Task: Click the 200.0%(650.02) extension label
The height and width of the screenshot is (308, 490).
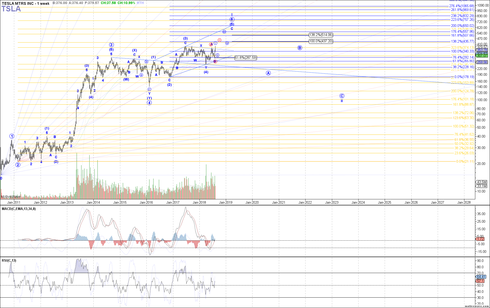Action: (462, 26)
